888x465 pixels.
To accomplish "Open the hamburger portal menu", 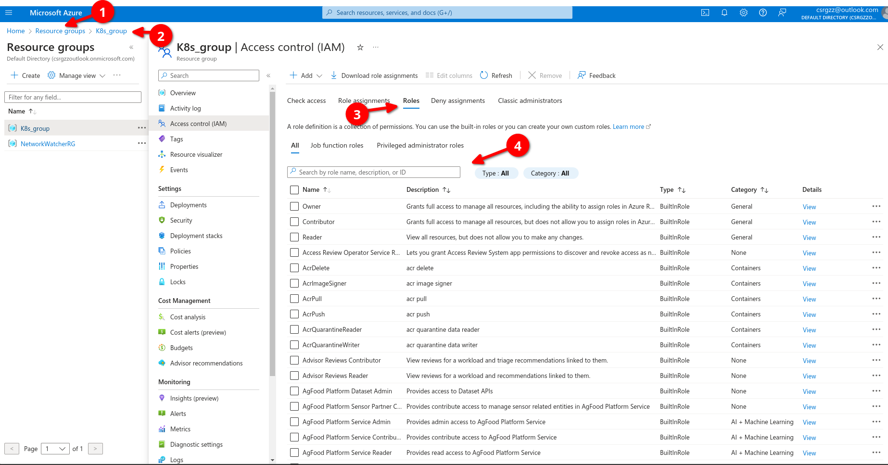I will (9, 13).
